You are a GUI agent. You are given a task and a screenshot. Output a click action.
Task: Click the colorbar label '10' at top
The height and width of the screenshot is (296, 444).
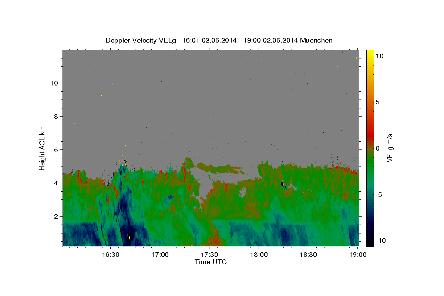[379, 56]
